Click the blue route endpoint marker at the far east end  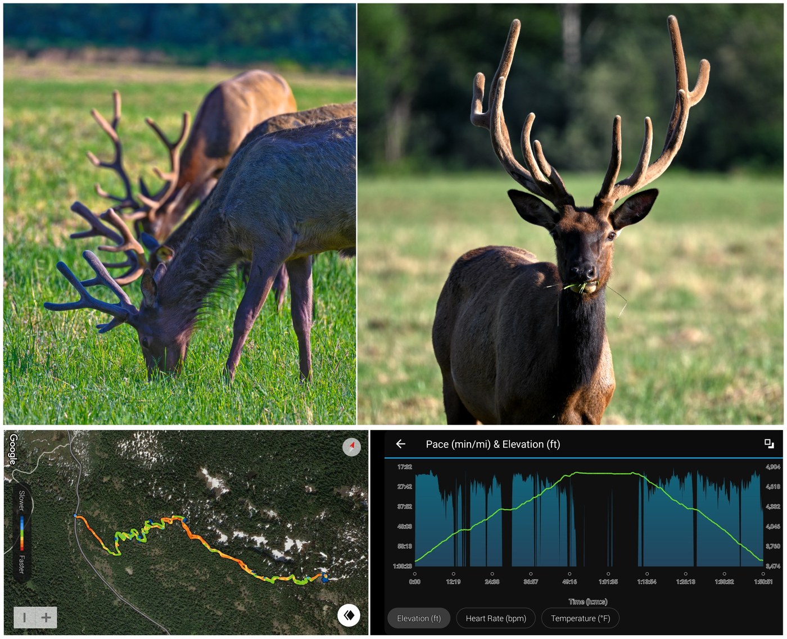[324, 577]
